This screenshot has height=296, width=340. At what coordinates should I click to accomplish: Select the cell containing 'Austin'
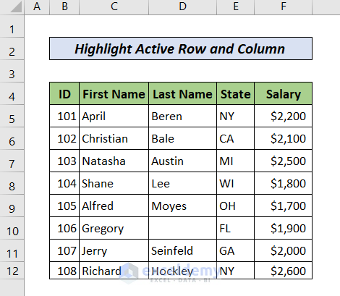(182, 161)
